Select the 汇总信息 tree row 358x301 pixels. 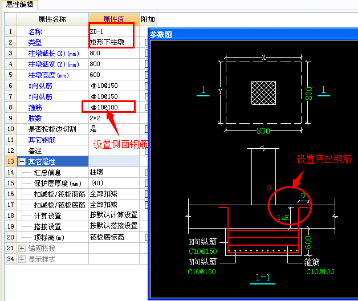pos(47,172)
